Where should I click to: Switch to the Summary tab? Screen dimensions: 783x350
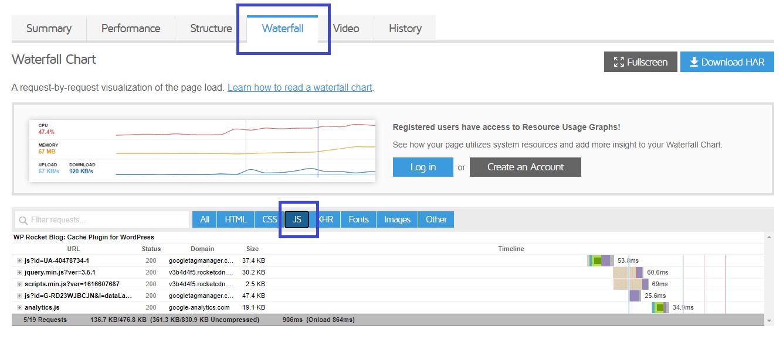[49, 29]
